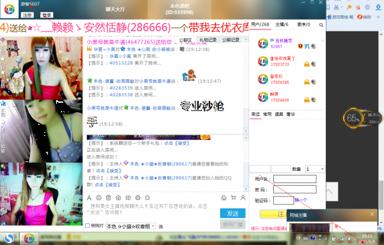The height and width of the screenshot is (245, 384).
Task: Close the 同城主播 popup
Action: pyautogui.click(x=372, y=214)
